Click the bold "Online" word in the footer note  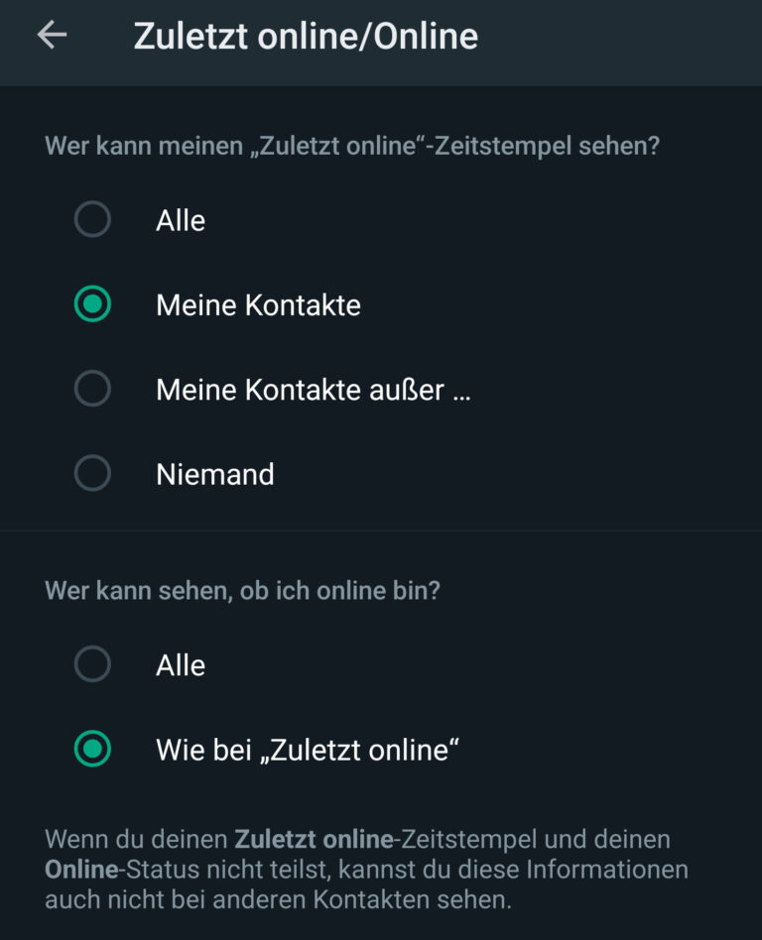[78, 871]
